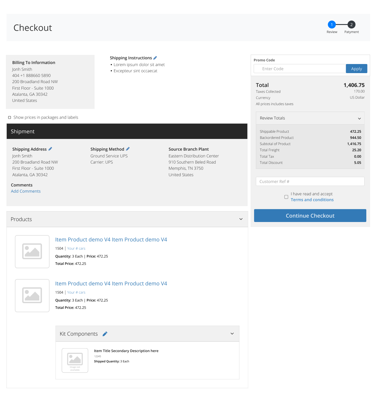Image resolution: width=376 pixels, height=407 pixels.
Task: Accept the terms and conditions checkbox
Action: tap(286, 197)
